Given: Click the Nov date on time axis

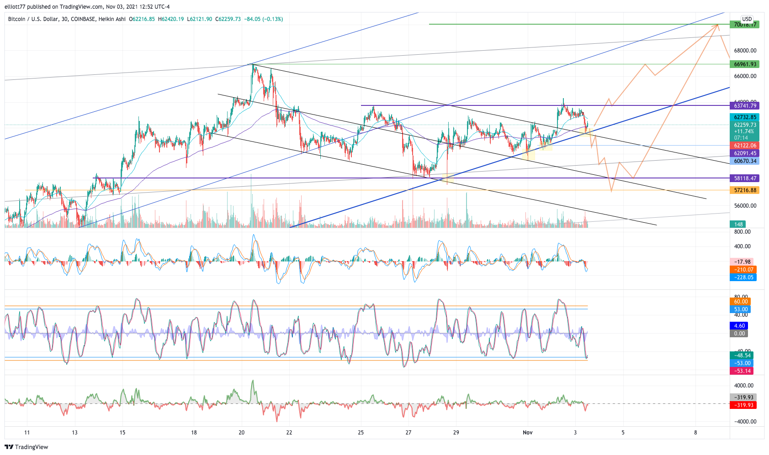Looking at the screenshot, I should click(528, 432).
